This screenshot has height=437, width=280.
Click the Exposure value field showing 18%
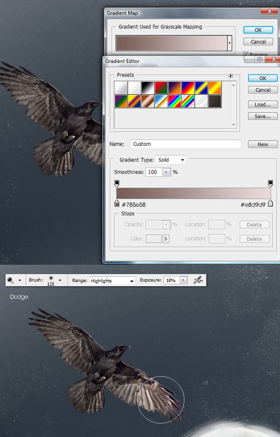coord(172,280)
